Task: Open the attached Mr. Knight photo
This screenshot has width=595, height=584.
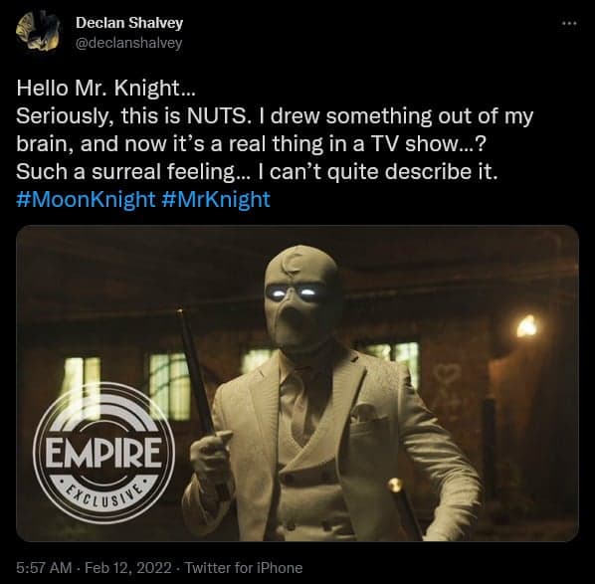Action: click(x=297, y=383)
